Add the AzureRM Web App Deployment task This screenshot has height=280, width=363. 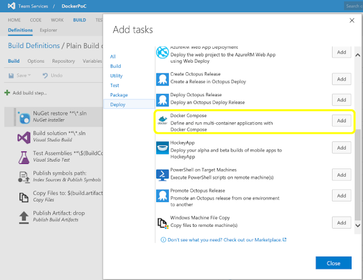coord(341,52)
